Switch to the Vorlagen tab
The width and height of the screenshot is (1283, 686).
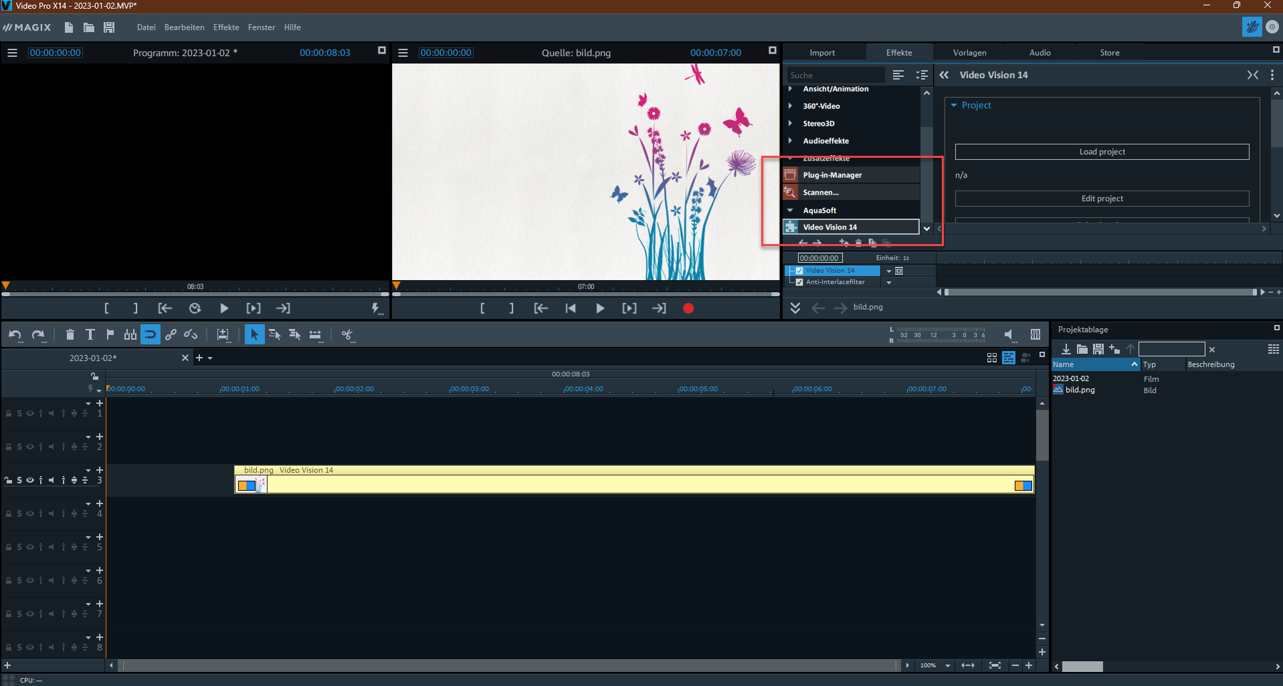pos(969,53)
